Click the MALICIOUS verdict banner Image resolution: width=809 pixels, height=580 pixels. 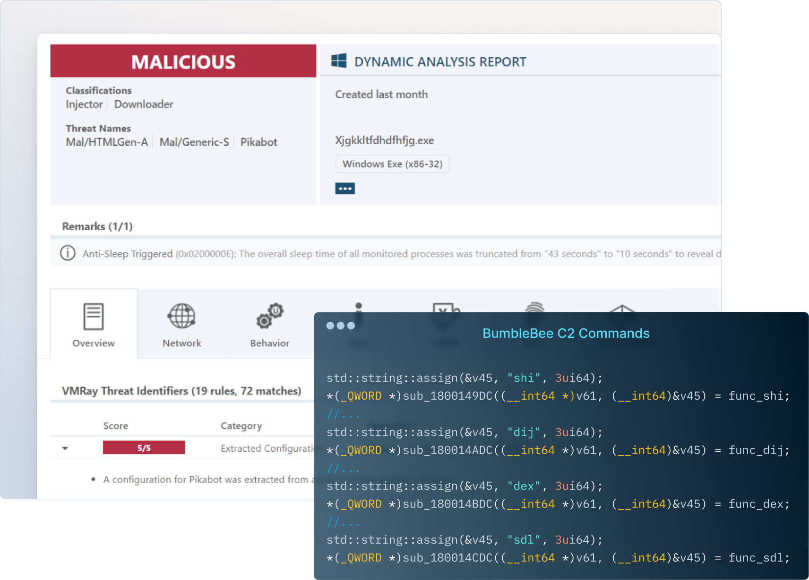[183, 61]
